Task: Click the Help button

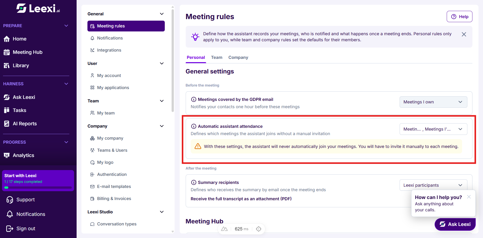Action: coord(459,17)
